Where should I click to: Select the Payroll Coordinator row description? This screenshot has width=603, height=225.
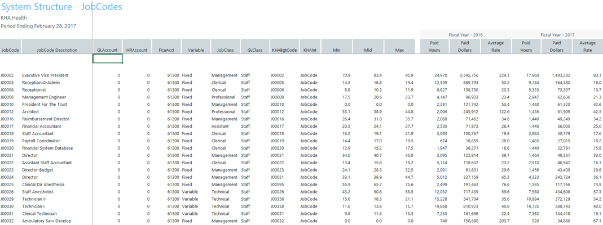click(41, 141)
